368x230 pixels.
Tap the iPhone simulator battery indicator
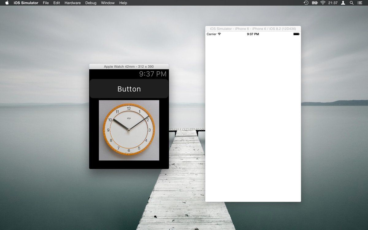coord(296,34)
